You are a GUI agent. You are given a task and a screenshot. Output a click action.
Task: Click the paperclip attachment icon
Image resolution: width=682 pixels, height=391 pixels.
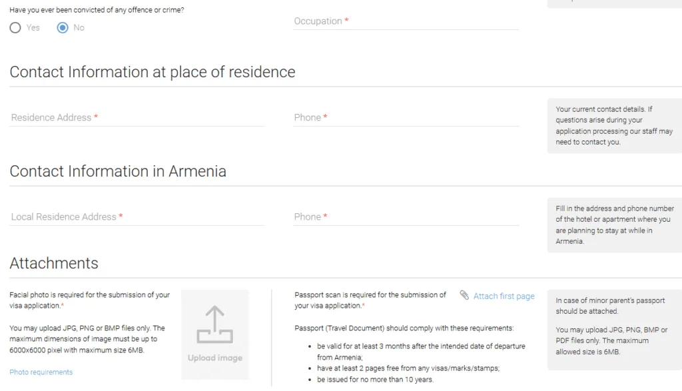point(464,295)
